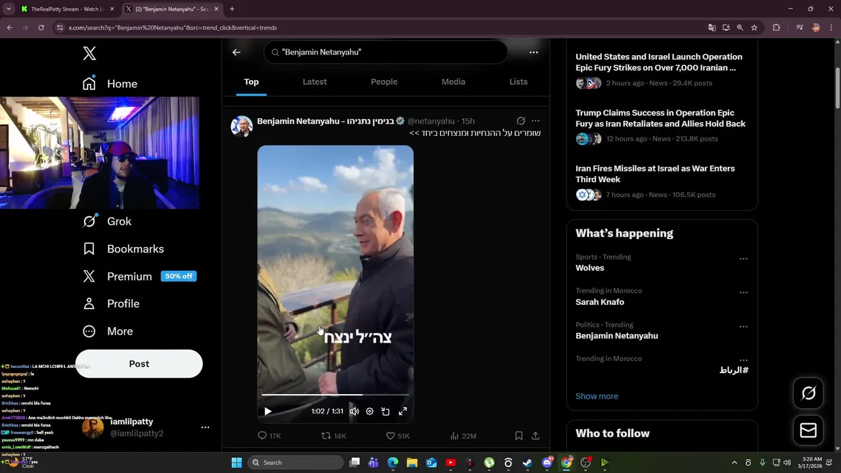Close the Benjamin Netanyahu search tab
The height and width of the screenshot is (473, 841).
click(x=217, y=9)
